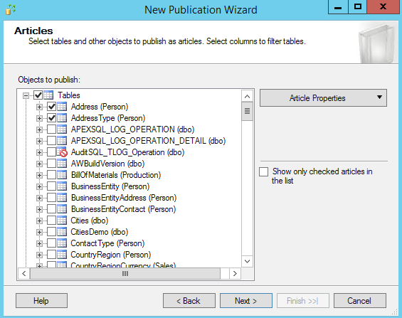The width and height of the screenshot is (402, 318).
Task: Click the table icon beside Cities (dbo)
Action: pos(62,221)
